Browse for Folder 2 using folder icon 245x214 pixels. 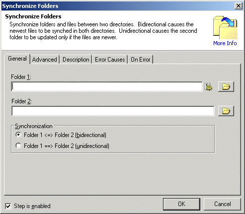click(226, 111)
